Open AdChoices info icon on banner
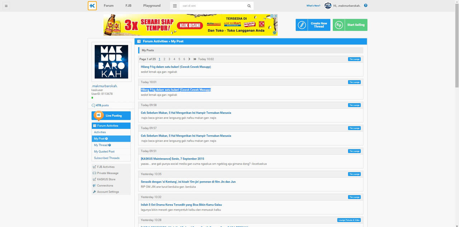The image size is (459, 227). (x=272, y=16)
